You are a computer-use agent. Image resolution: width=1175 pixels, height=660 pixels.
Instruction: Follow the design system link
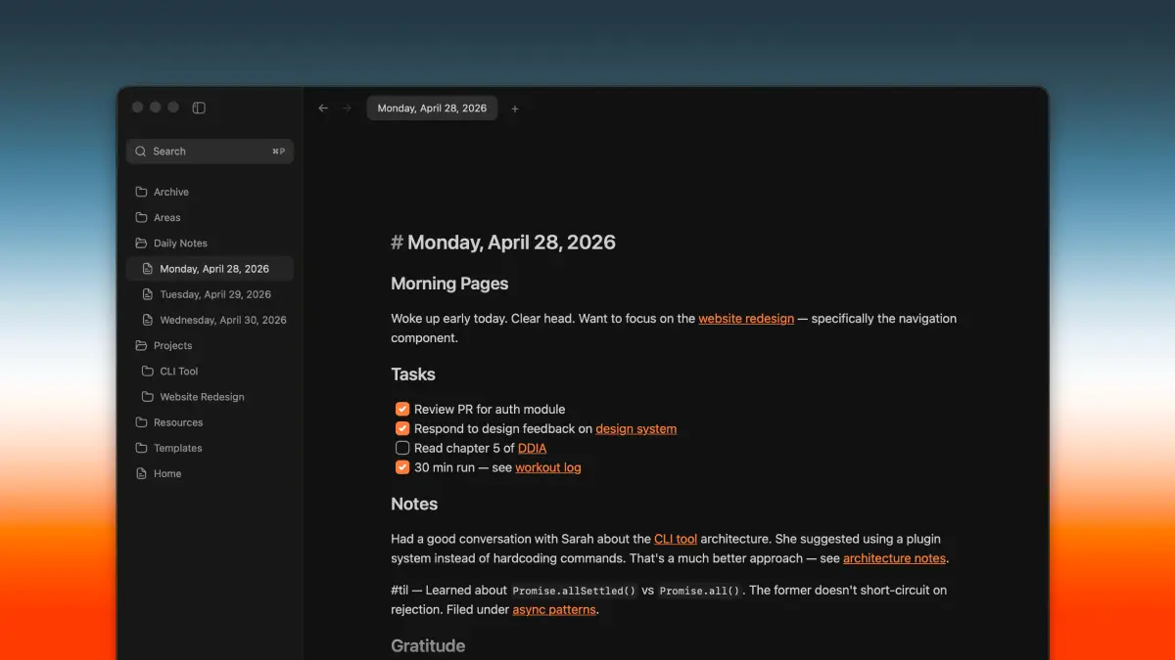[x=635, y=428]
